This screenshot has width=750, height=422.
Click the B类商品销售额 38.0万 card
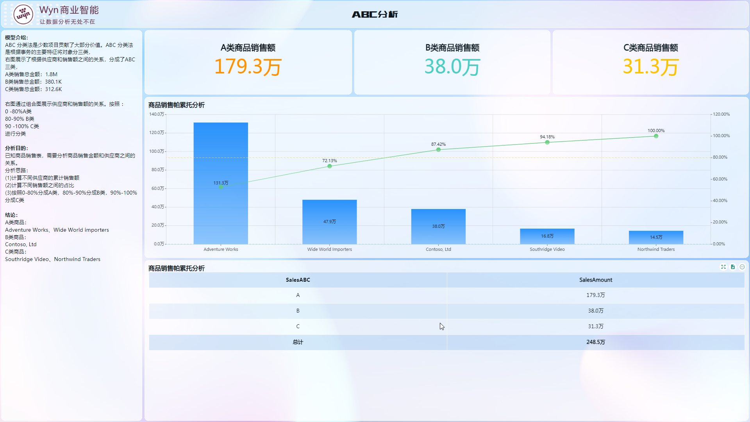coord(452,62)
